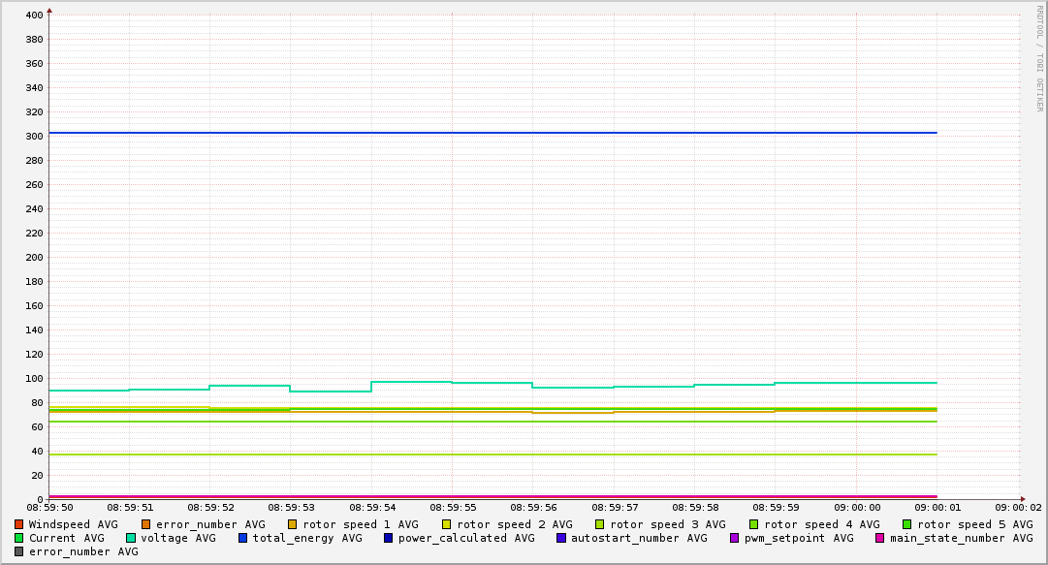Viewport: 1048px width, 565px height.
Task: Click the rotor speed 2 AVG legend text
Action: point(514,524)
